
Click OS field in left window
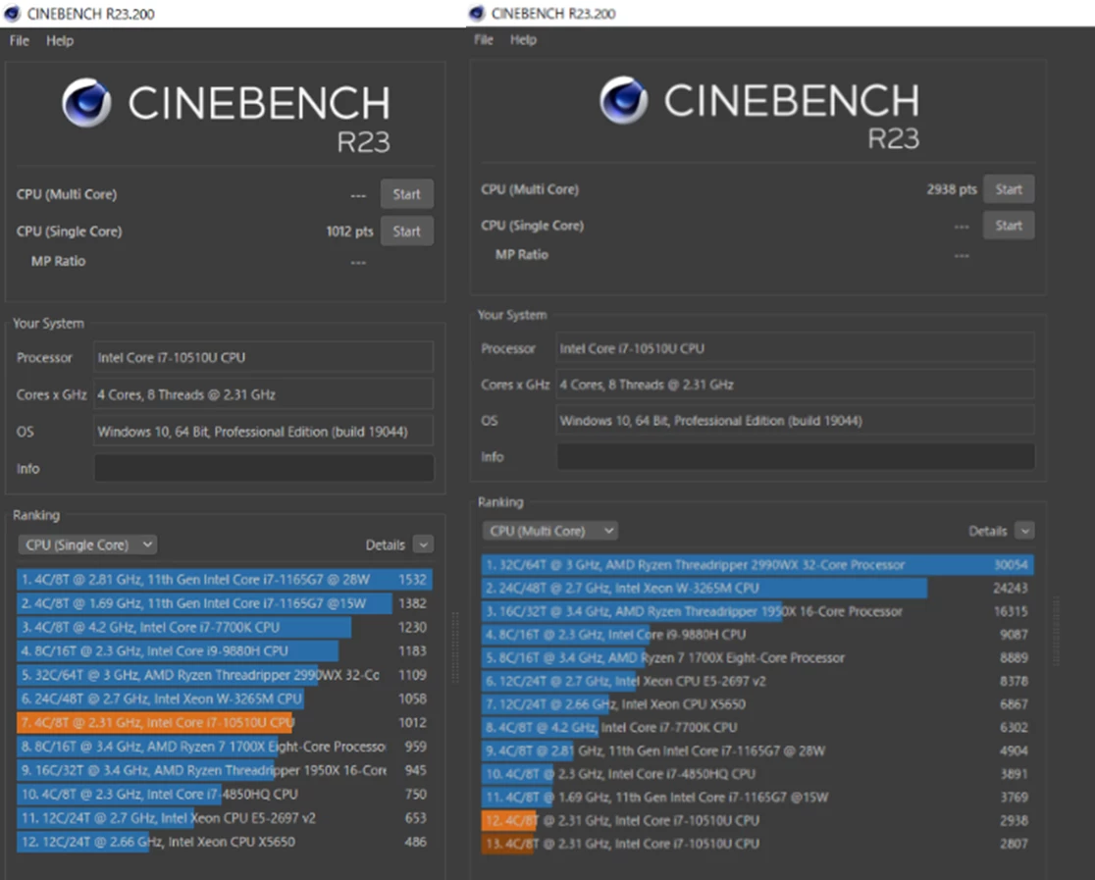[263, 432]
